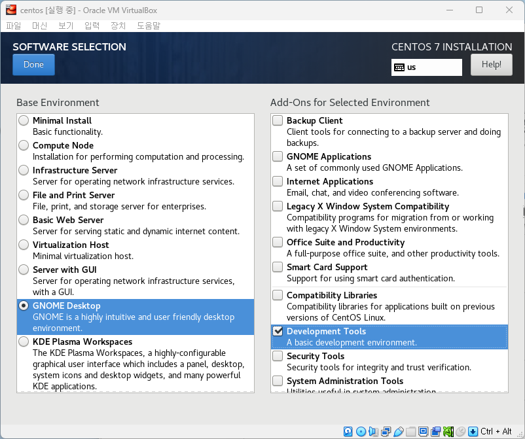This screenshot has width=525, height=439.
Task: Click the keyboard layout icon beside 'us'
Action: (399, 67)
